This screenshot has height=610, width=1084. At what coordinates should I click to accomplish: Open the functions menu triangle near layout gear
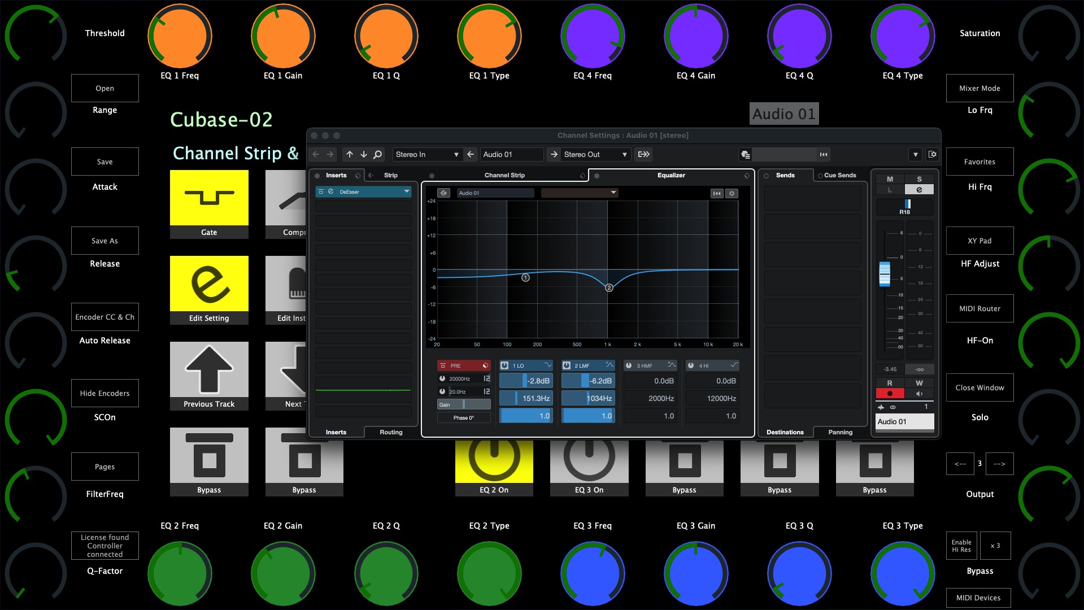(x=915, y=154)
